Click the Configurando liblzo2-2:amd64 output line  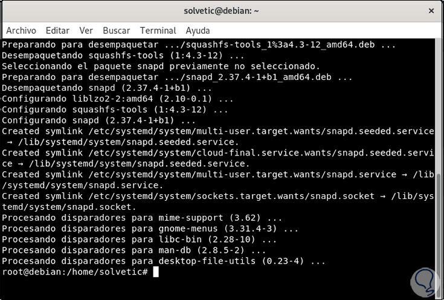point(118,99)
